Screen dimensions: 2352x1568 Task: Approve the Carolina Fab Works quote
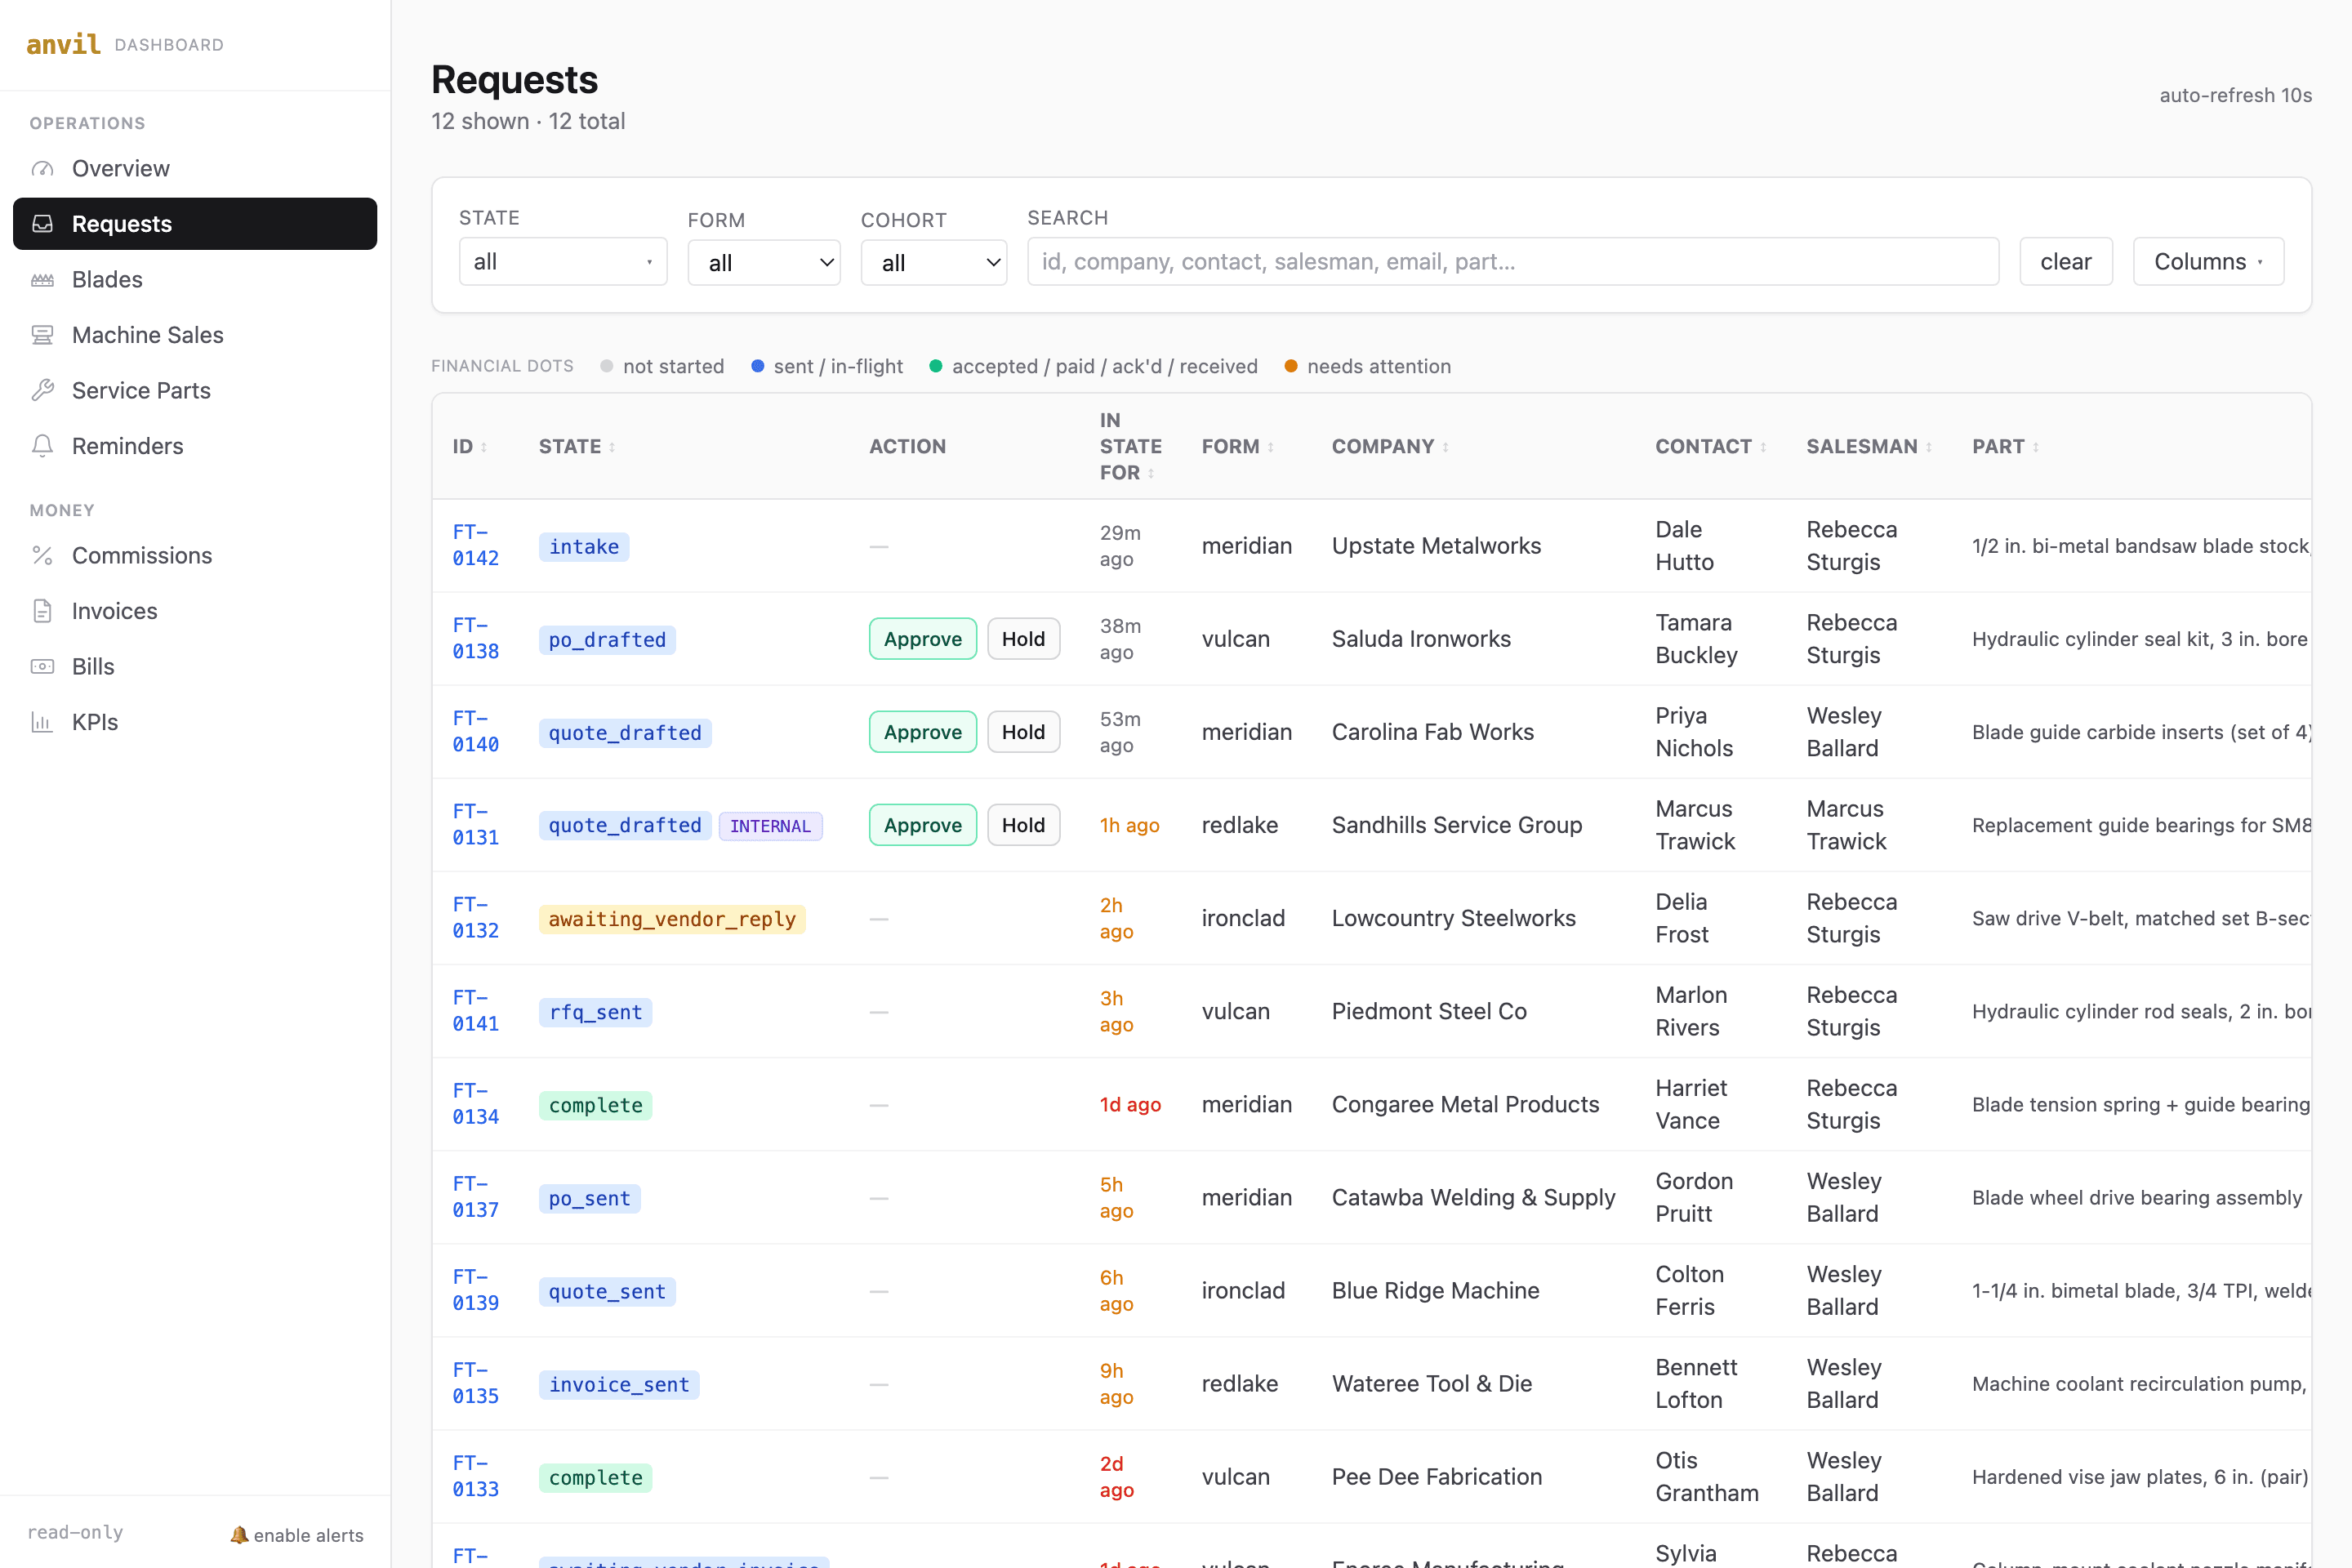(923, 732)
